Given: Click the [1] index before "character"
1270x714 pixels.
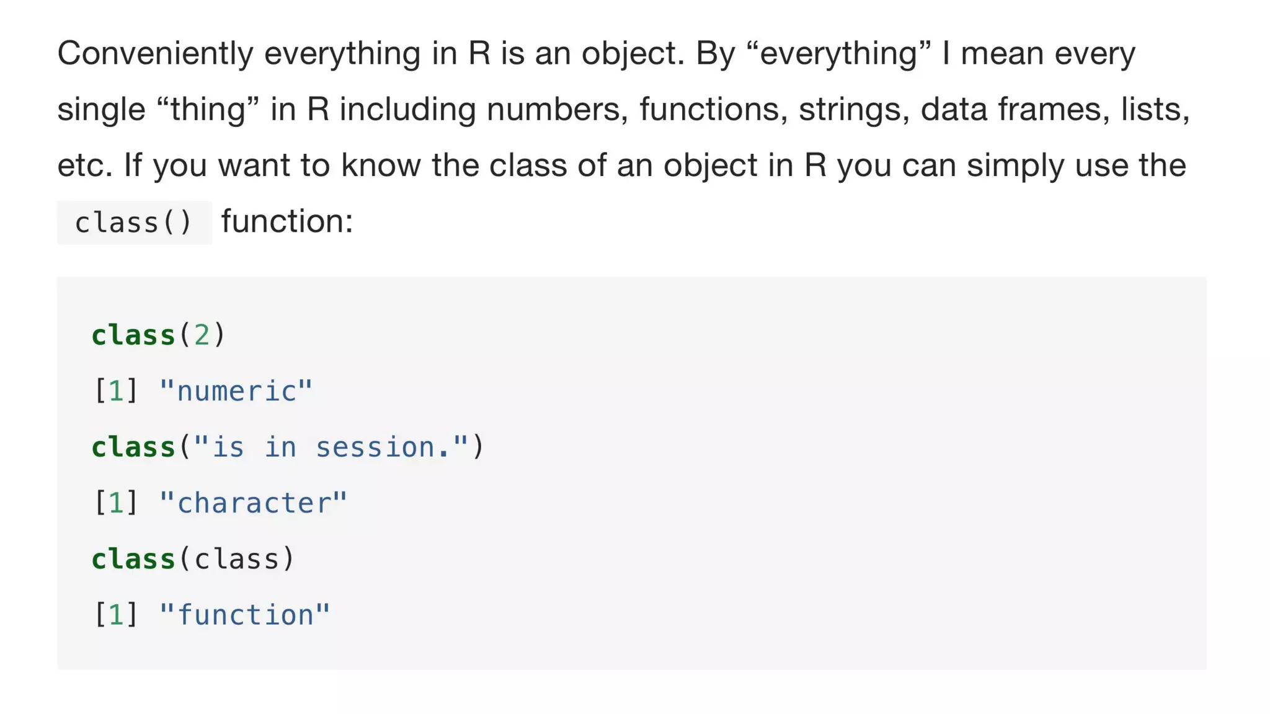Looking at the screenshot, I should point(116,503).
